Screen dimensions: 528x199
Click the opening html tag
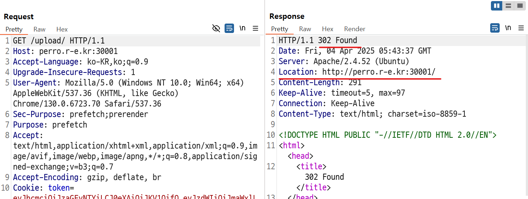pos(292,145)
